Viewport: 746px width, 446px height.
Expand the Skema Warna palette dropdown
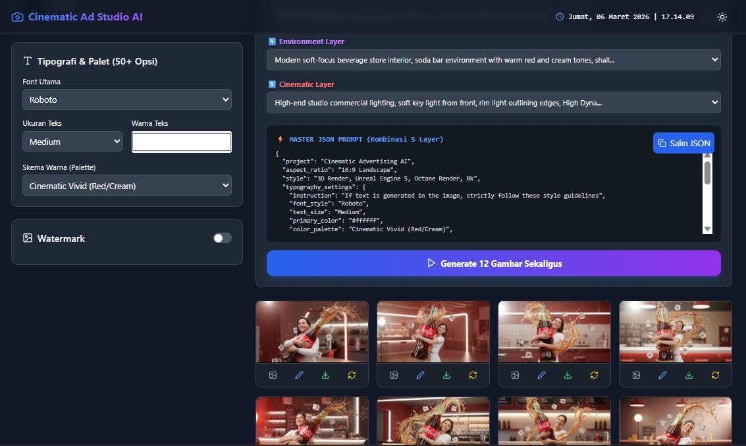click(x=127, y=186)
